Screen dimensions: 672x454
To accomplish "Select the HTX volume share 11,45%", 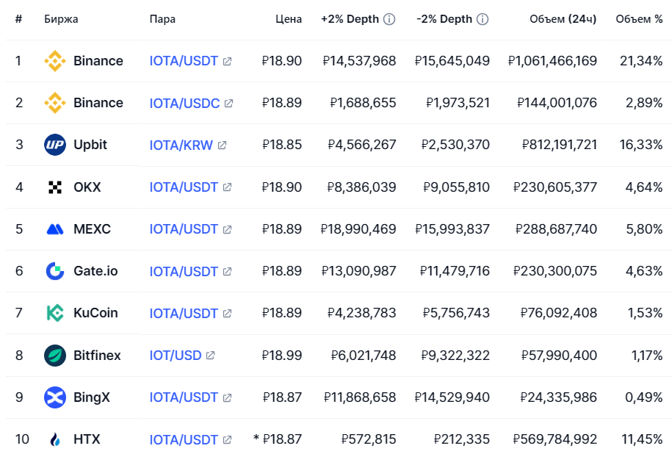I will click(642, 439).
